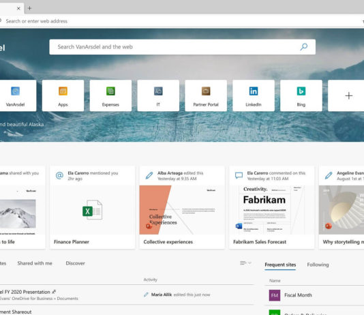The height and width of the screenshot is (315, 364).
Task: Click the @ mention icon on Finance Planner card
Action: pos(59,175)
